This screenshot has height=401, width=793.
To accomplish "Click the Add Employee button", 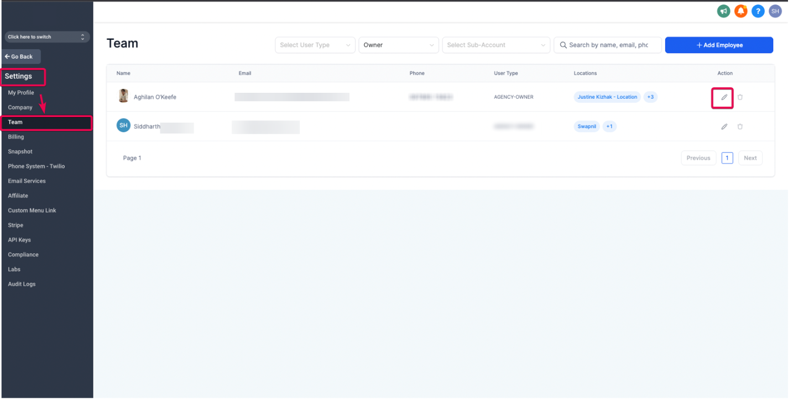I will (718, 45).
